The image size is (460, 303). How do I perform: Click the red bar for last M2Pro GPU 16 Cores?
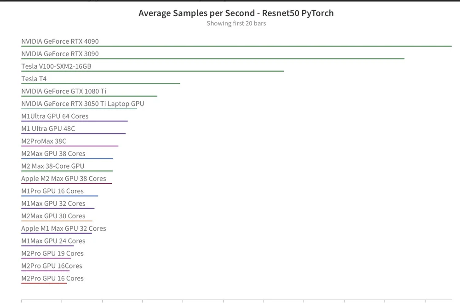(x=44, y=283)
